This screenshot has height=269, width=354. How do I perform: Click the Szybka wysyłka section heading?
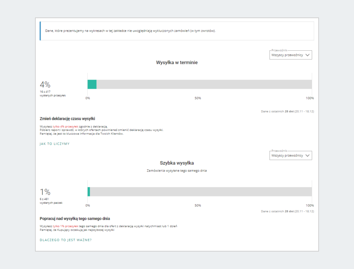tap(177, 163)
